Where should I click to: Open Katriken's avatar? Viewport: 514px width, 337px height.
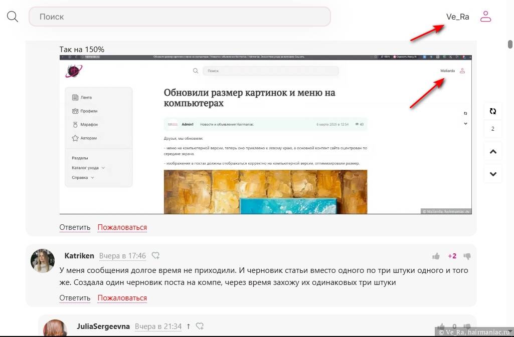pos(43,260)
